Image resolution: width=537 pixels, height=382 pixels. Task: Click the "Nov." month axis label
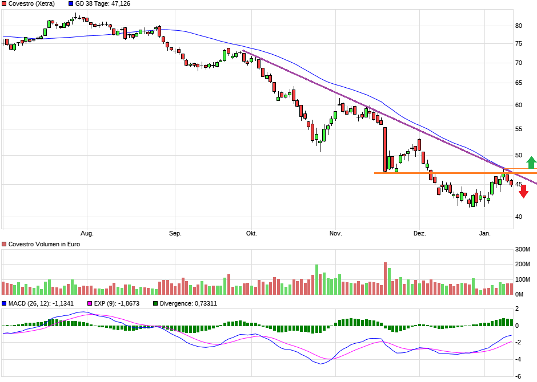click(x=336, y=234)
